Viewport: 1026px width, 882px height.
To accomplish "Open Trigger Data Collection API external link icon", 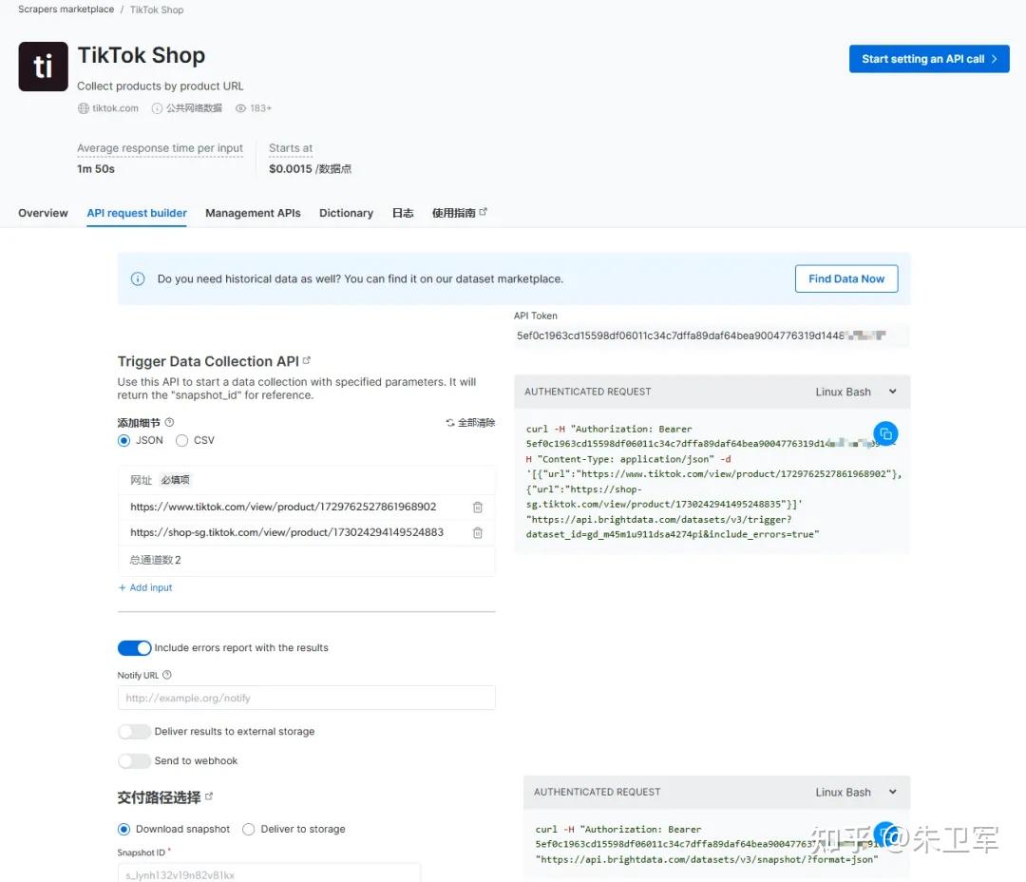I will click(307, 360).
